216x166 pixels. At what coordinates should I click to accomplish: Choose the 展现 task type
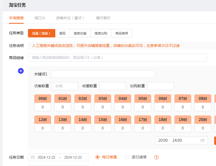point(62,33)
